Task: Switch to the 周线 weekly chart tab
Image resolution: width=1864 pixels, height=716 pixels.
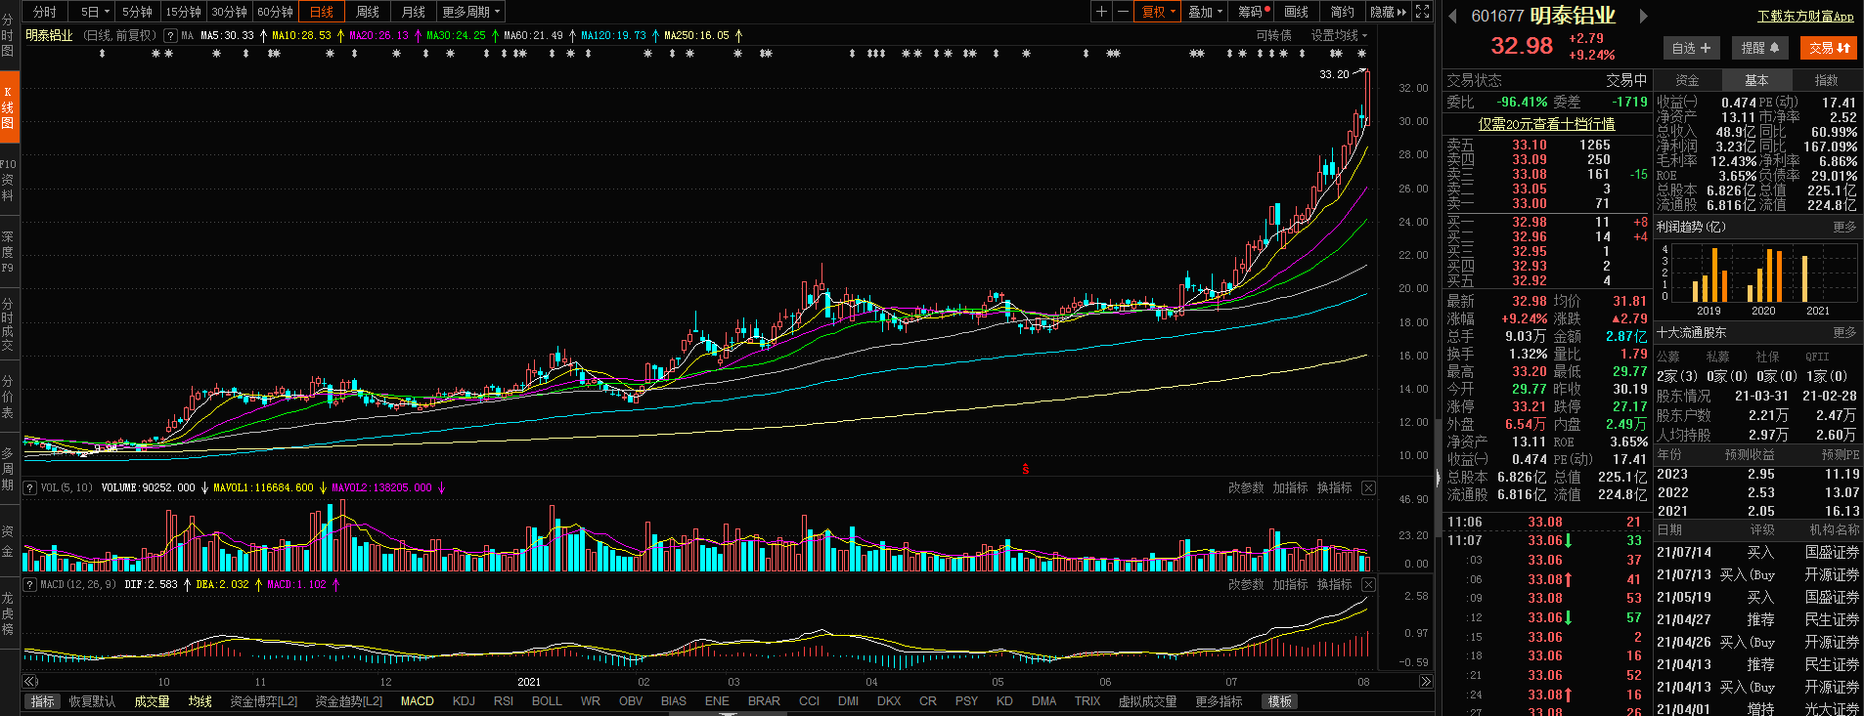Action: tap(368, 12)
